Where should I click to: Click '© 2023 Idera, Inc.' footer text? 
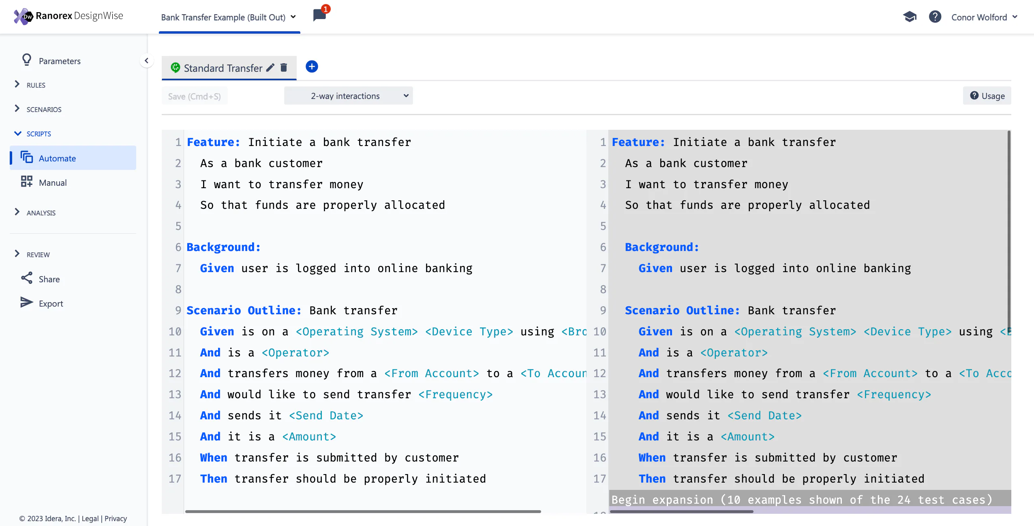click(x=47, y=518)
